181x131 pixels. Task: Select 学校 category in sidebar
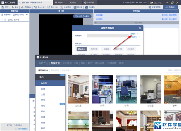[x=43, y=100]
